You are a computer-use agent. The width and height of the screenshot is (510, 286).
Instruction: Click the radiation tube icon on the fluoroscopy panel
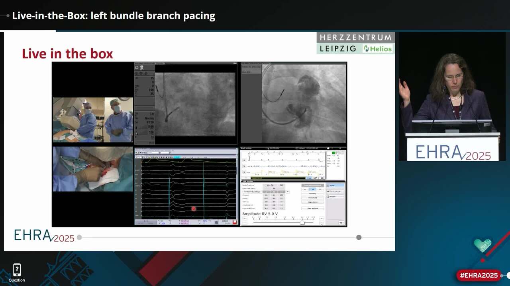point(141,67)
